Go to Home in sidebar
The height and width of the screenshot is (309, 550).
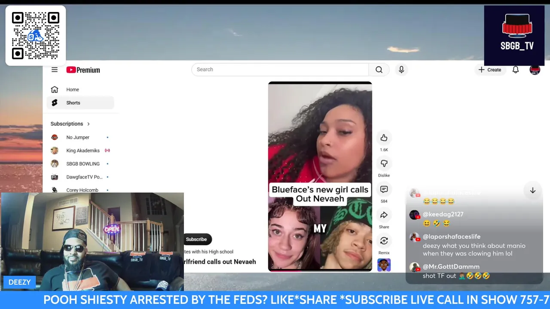[80, 90]
